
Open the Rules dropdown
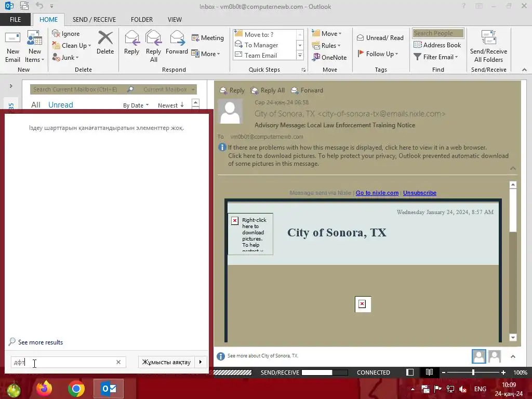point(326,46)
